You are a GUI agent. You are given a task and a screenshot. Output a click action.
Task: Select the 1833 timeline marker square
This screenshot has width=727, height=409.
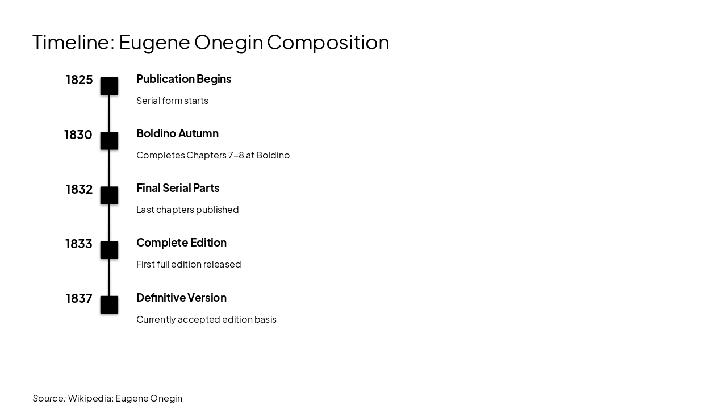pos(109,250)
